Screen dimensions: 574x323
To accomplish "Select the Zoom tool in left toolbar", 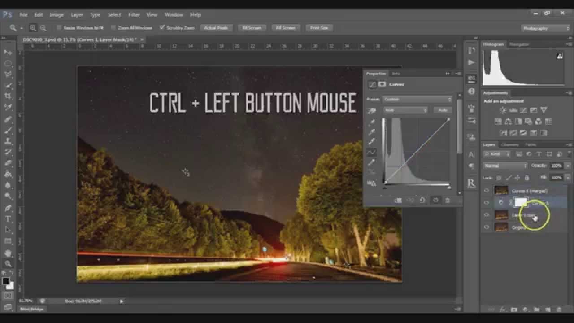I will pos(8,263).
